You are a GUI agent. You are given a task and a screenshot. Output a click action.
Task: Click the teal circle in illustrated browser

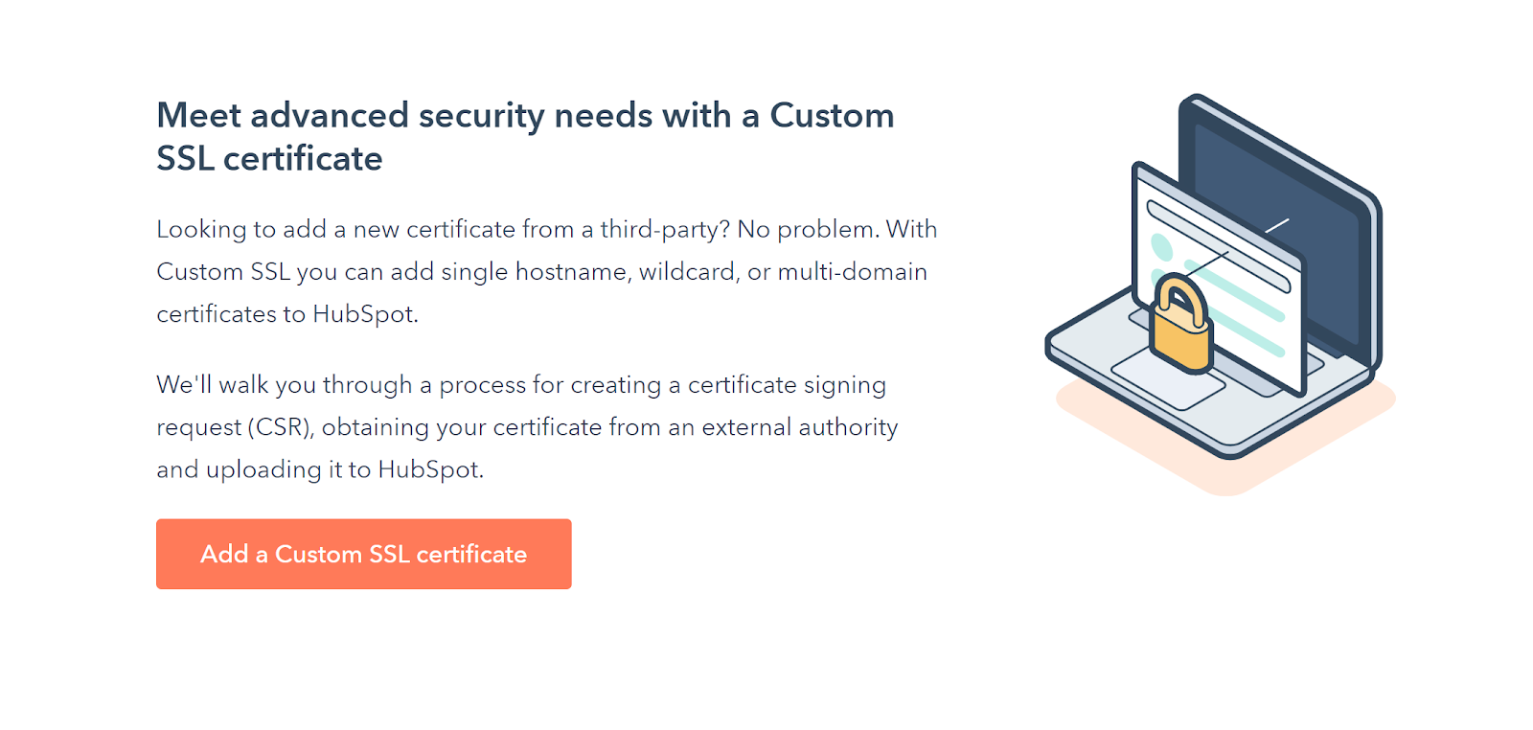1161,247
